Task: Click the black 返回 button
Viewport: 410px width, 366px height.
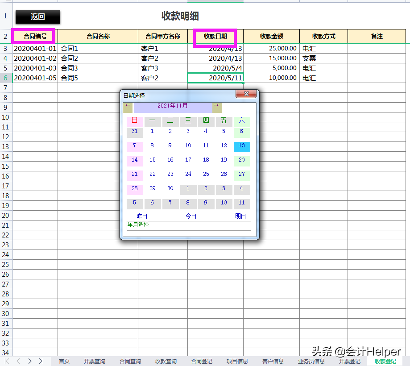Action: pyautogui.click(x=38, y=17)
